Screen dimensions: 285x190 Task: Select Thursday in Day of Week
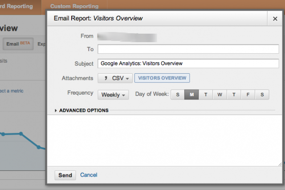[234, 95]
